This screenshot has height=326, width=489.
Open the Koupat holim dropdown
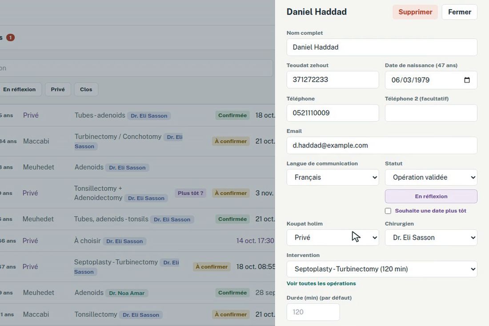333,237
